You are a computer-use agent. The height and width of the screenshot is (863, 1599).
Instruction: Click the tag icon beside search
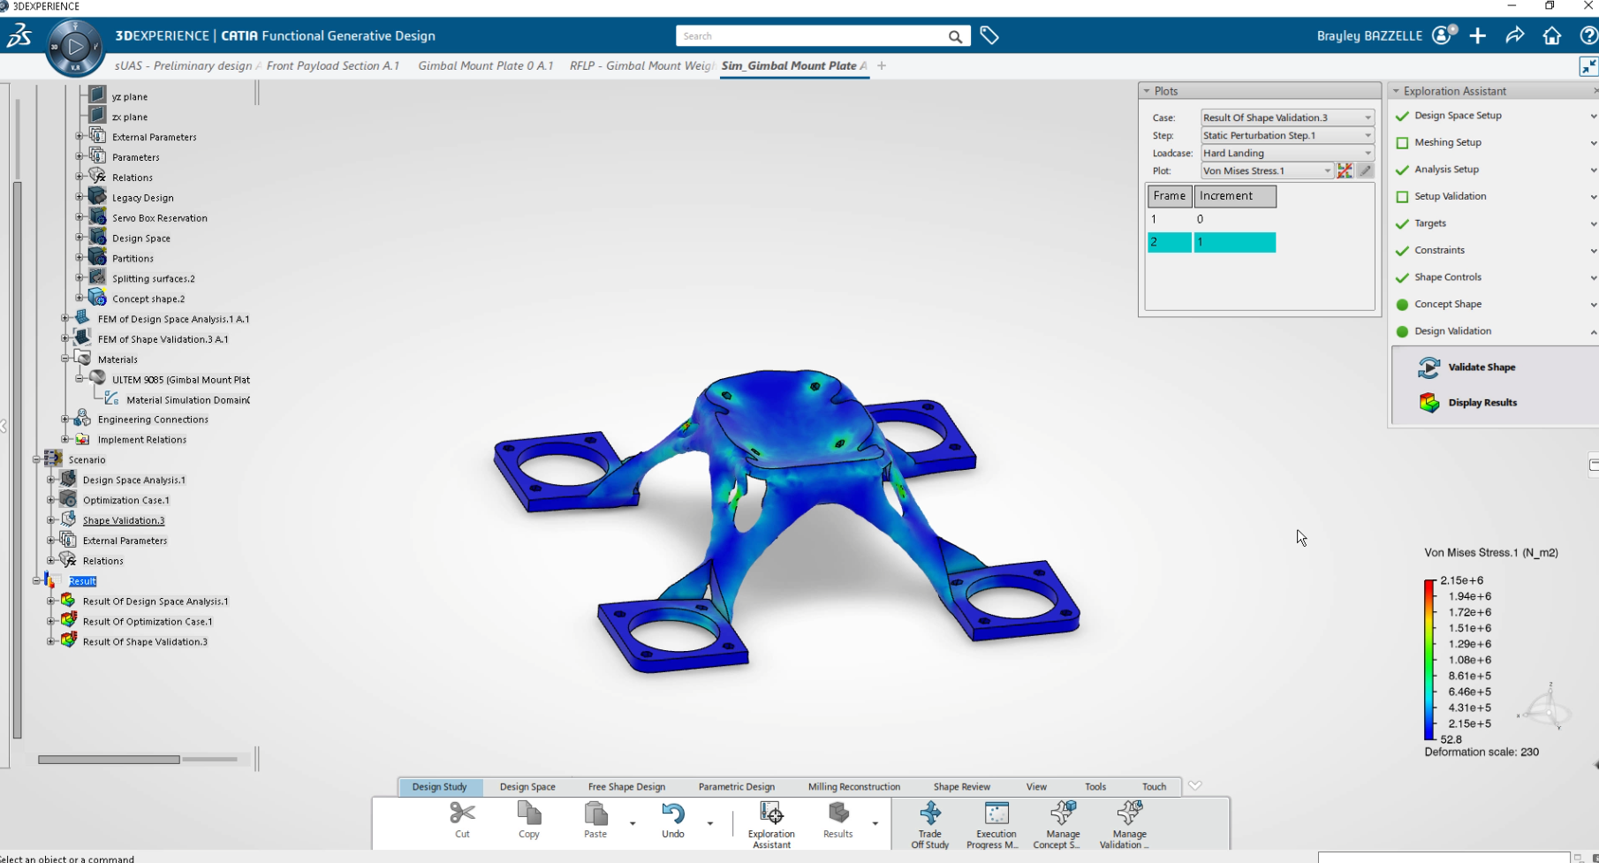pos(989,36)
